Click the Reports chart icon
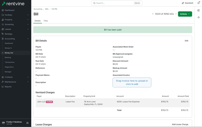The height and width of the screenshot is (127, 202). click(3, 87)
